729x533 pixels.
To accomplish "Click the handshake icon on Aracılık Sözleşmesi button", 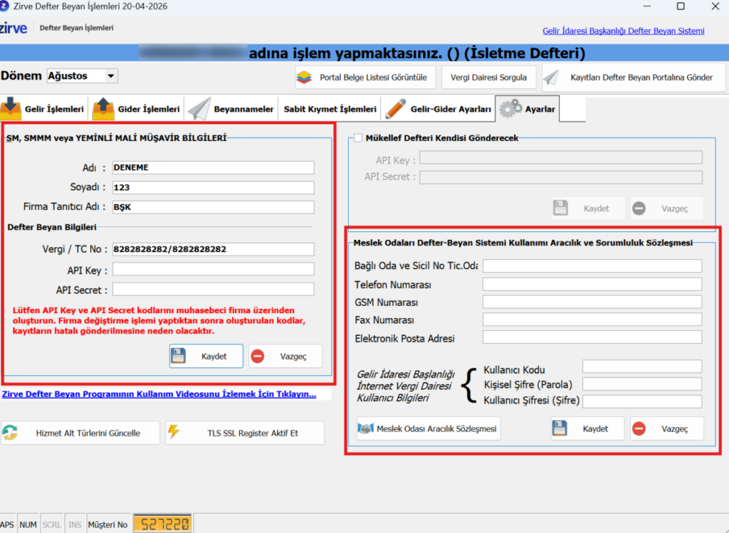I will point(366,428).
